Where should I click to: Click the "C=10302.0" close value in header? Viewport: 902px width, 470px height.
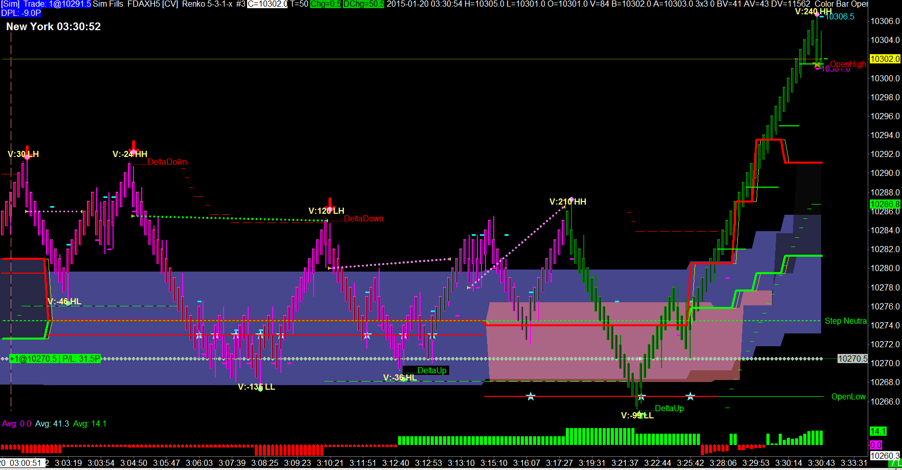[267, 4]
